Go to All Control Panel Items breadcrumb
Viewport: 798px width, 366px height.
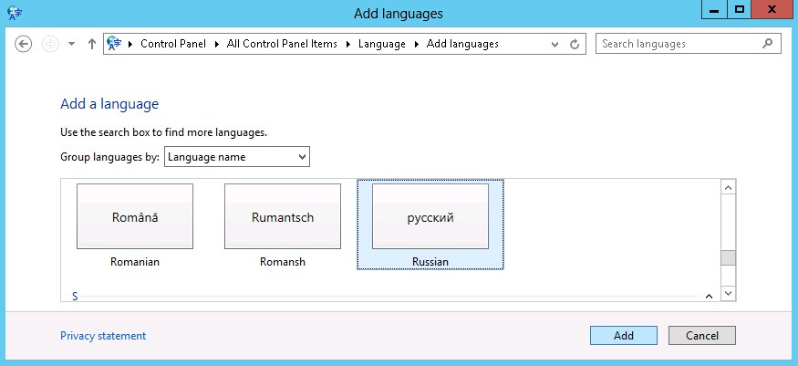(282, 44)
